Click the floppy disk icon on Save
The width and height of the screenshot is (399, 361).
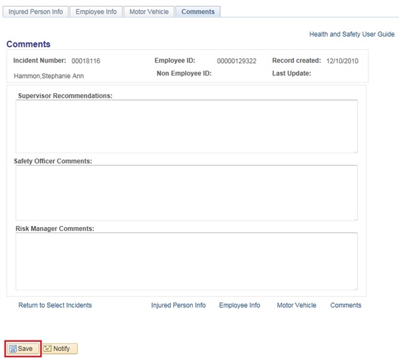click(13, 349)
